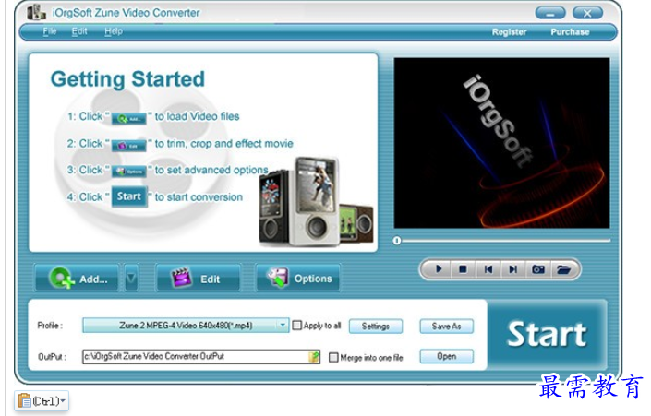Screen dimensions: 651x416
Task: Click the Zune players image
Action: [316, 202]
